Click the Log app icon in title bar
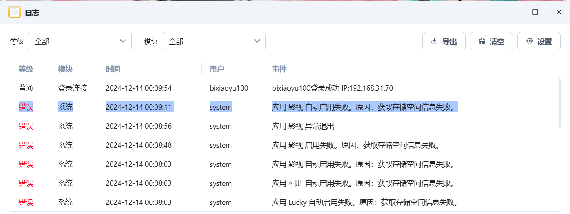The image size is (570, 214). click(x=15, y=12)
